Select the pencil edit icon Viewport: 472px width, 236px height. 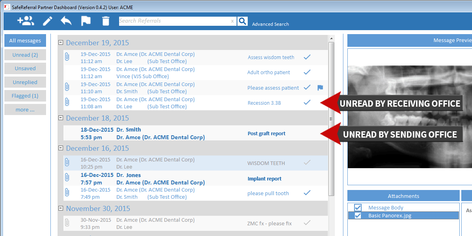[48, 21]
